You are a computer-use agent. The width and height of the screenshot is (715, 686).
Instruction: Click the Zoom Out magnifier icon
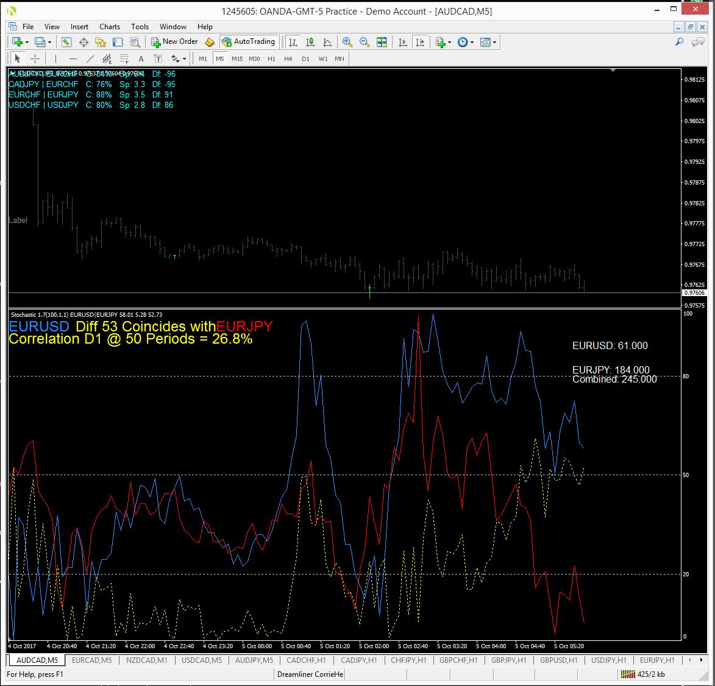(x=364, y=42)
